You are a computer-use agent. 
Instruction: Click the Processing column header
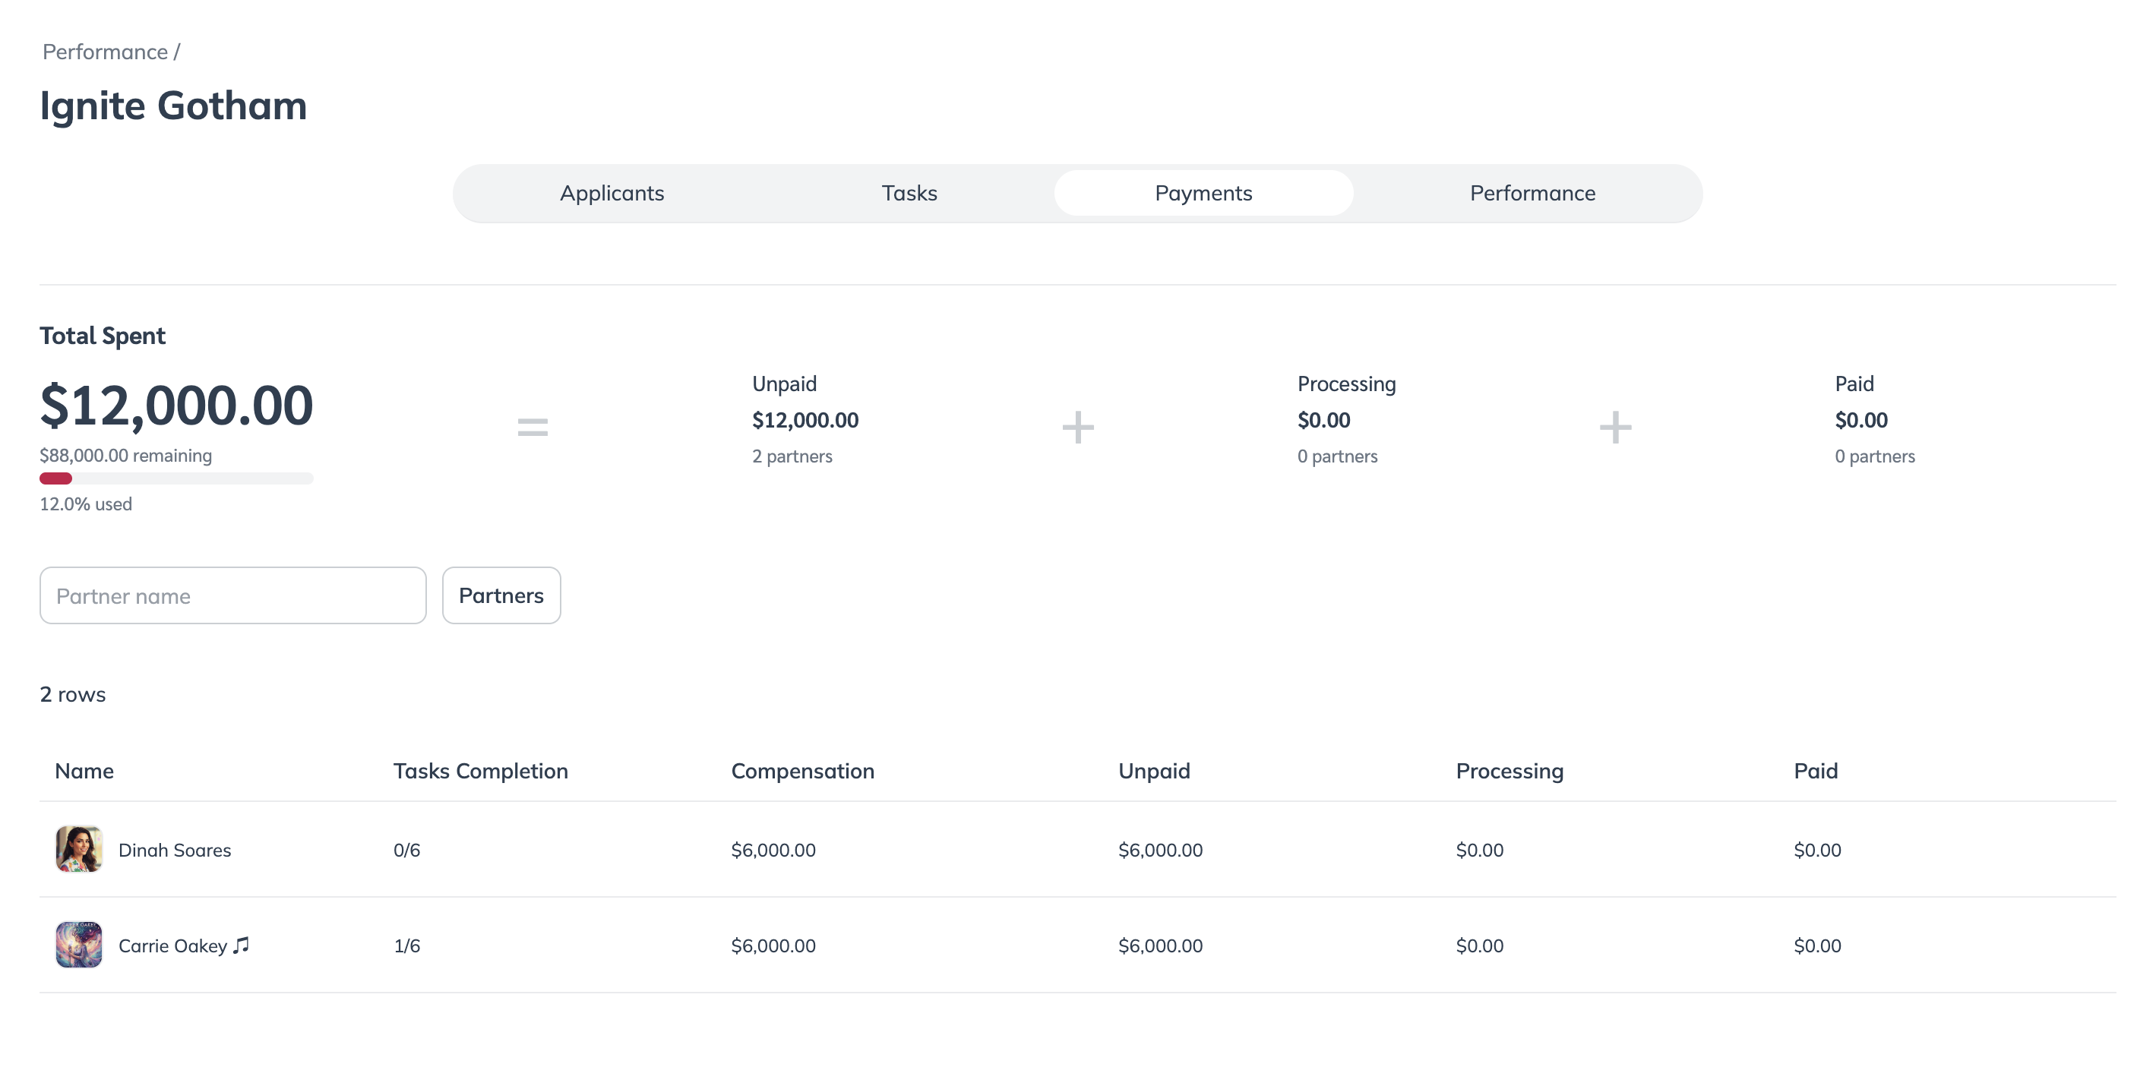pos(1508,771)
